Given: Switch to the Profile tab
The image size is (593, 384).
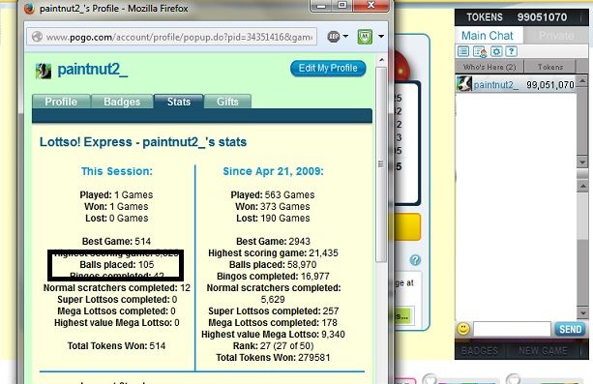Looking at the screenshot, I should point(61,102).
